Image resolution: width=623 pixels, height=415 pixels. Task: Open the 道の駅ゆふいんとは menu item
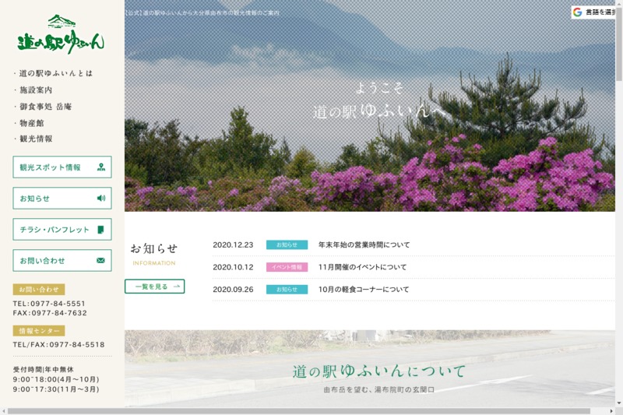[x=56, y=73]
